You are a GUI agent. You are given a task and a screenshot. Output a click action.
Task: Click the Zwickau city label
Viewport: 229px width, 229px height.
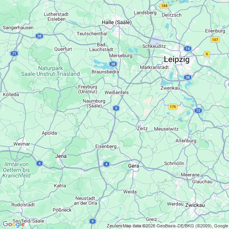195,205
